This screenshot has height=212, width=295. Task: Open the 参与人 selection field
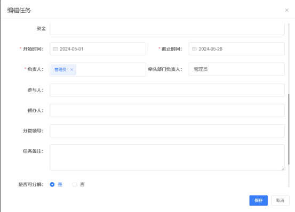click(167, 90)
